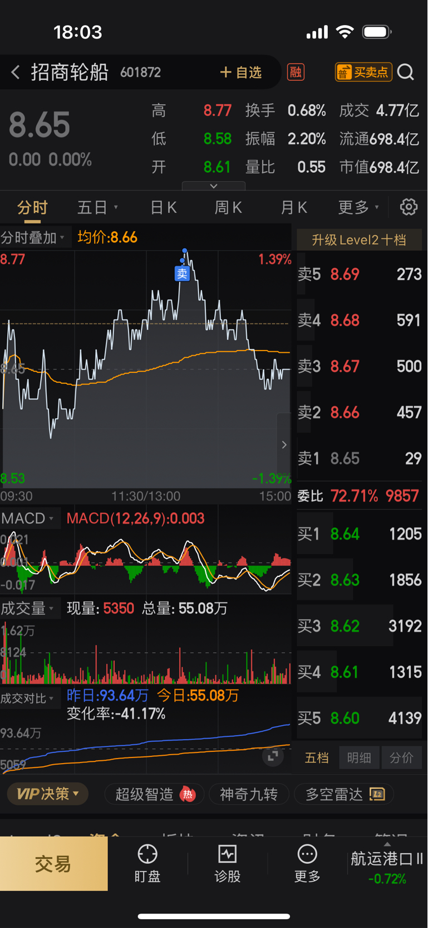
Task: Tap the 总量: 55.08万 value
Action: tap(185, 608)
